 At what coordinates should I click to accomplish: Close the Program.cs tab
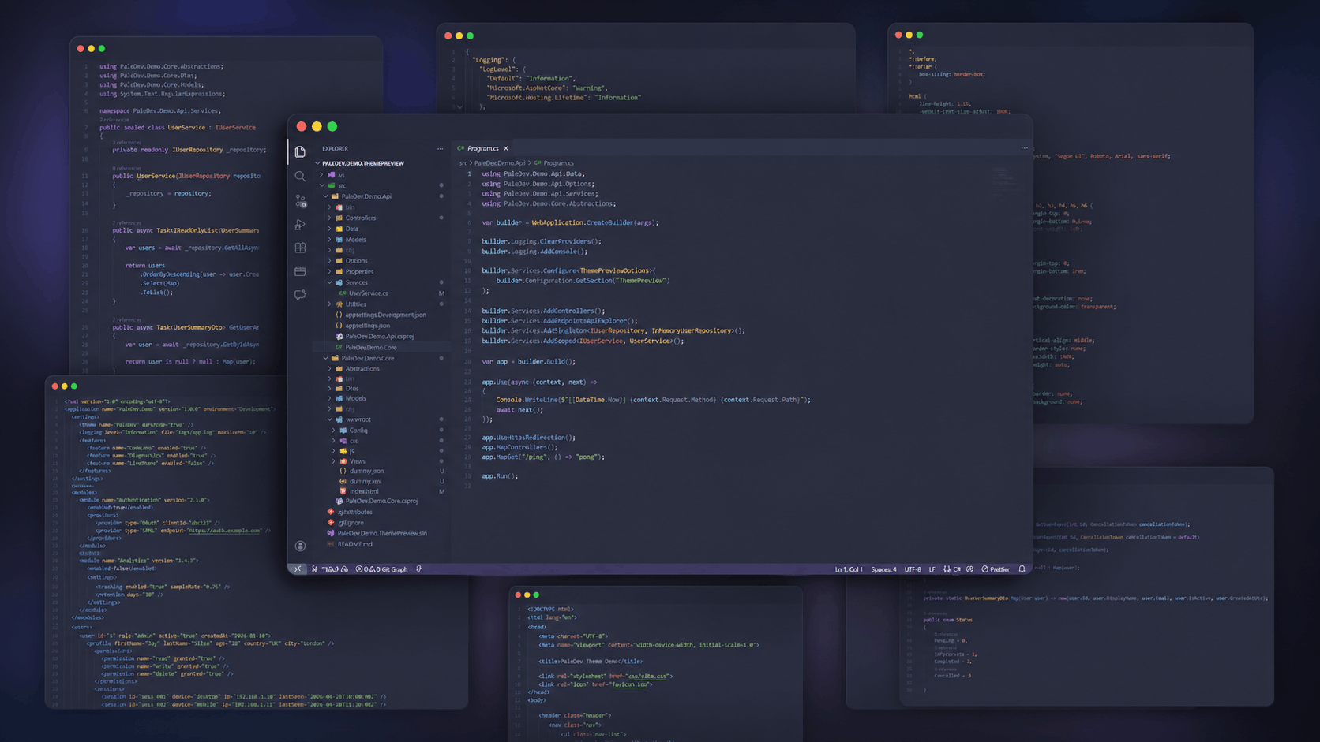pyautogui.click(x=506, y=148)
